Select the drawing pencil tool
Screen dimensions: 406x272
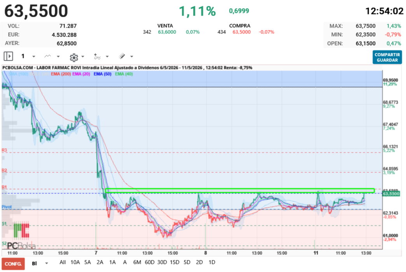tap(122, 56)
